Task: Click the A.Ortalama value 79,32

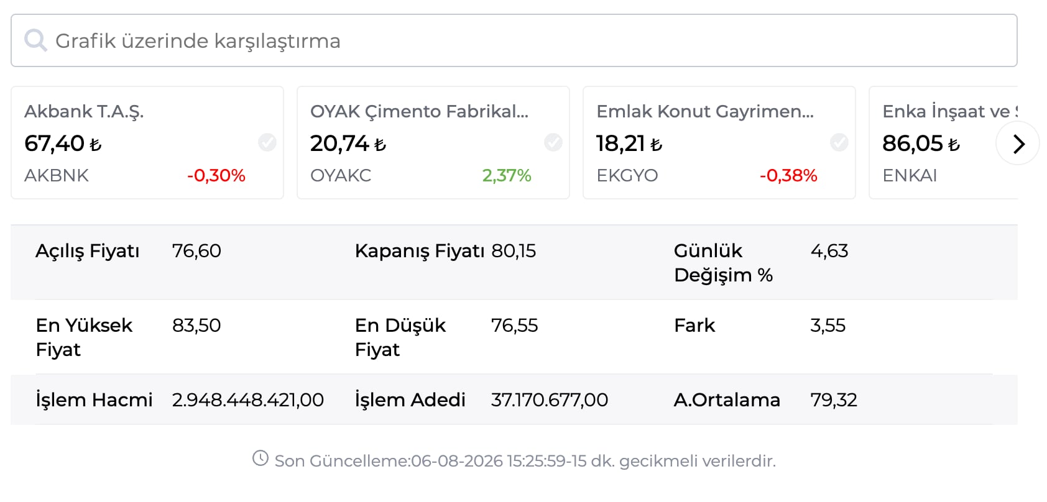Action: [x=834, y=399]
